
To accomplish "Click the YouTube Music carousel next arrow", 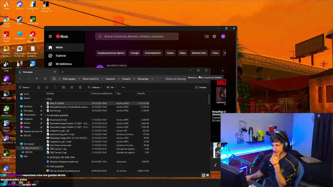I will (222, 71).
